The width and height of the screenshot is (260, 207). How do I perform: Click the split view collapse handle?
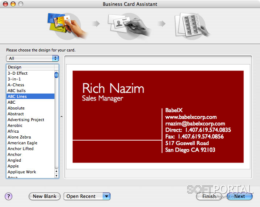61,117
